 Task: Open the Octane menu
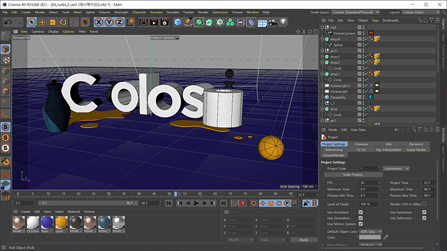tap(237, 12)
